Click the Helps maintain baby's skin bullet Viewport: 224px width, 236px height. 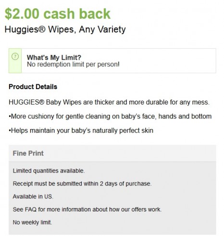(x=81, y=131)
